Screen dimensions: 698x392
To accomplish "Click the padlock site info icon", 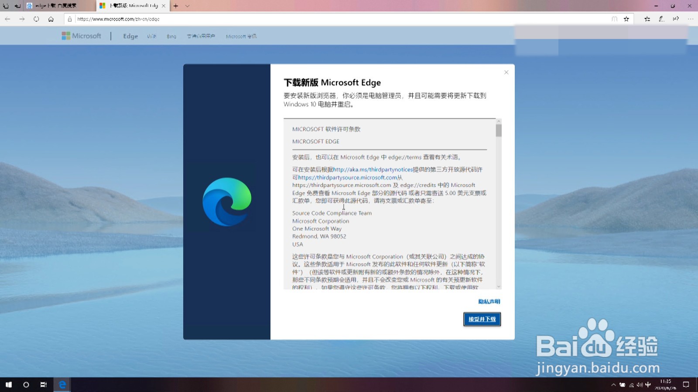I will pyautogui.click(x=70, y=19).
